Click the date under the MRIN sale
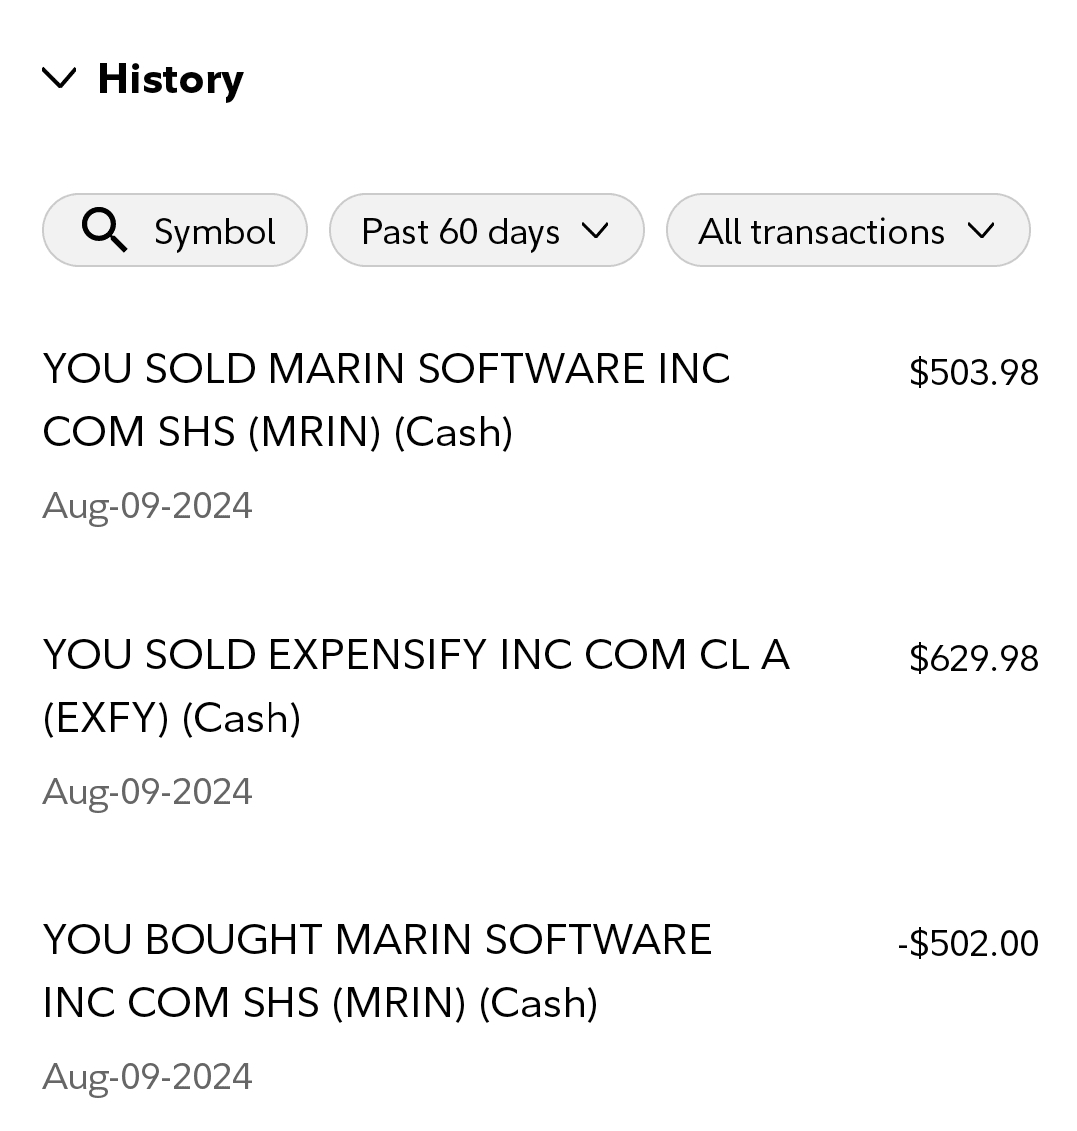The width and height of the screenshot is (1077, 1131). tap(147, 506)
